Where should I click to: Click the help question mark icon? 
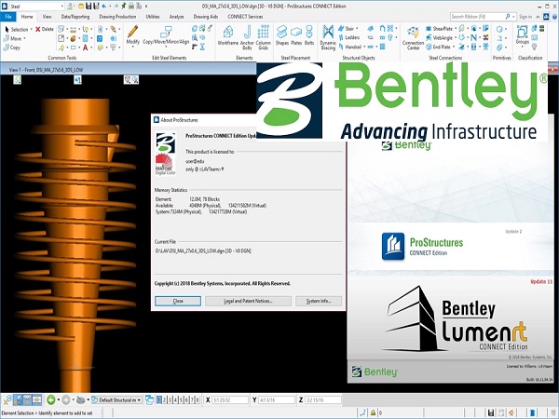(x=555, y=17)
